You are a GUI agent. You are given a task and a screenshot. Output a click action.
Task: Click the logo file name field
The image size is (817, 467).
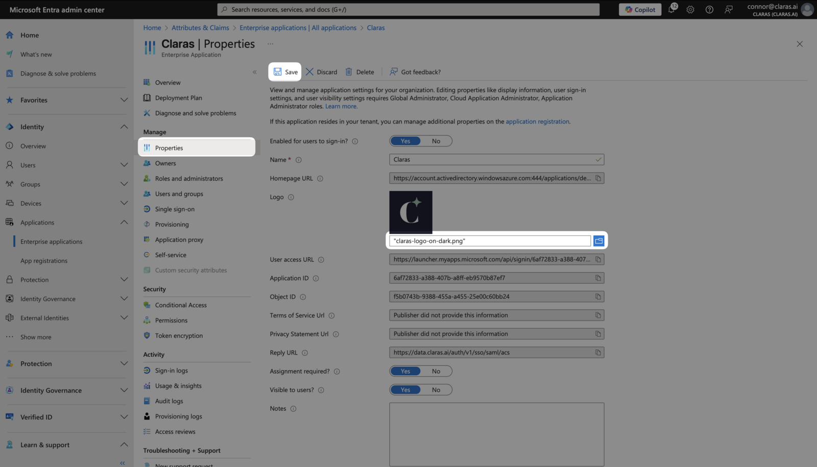[x=490, y=241]
